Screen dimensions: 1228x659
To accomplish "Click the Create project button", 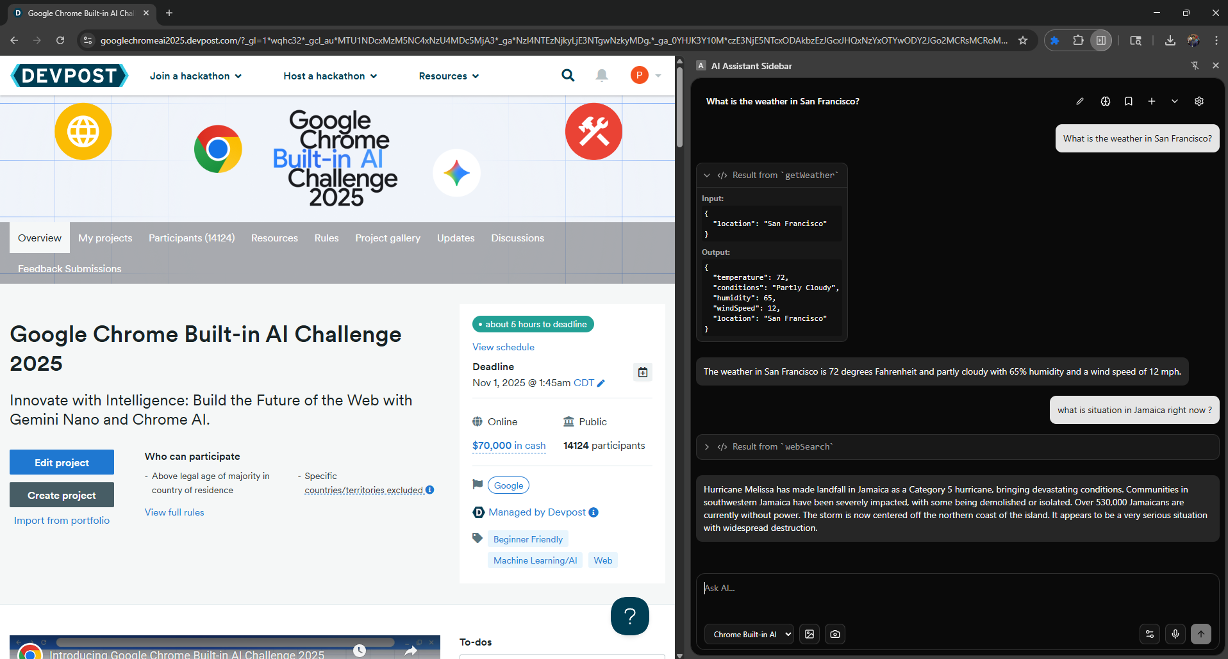I will (x=62, y=495).
